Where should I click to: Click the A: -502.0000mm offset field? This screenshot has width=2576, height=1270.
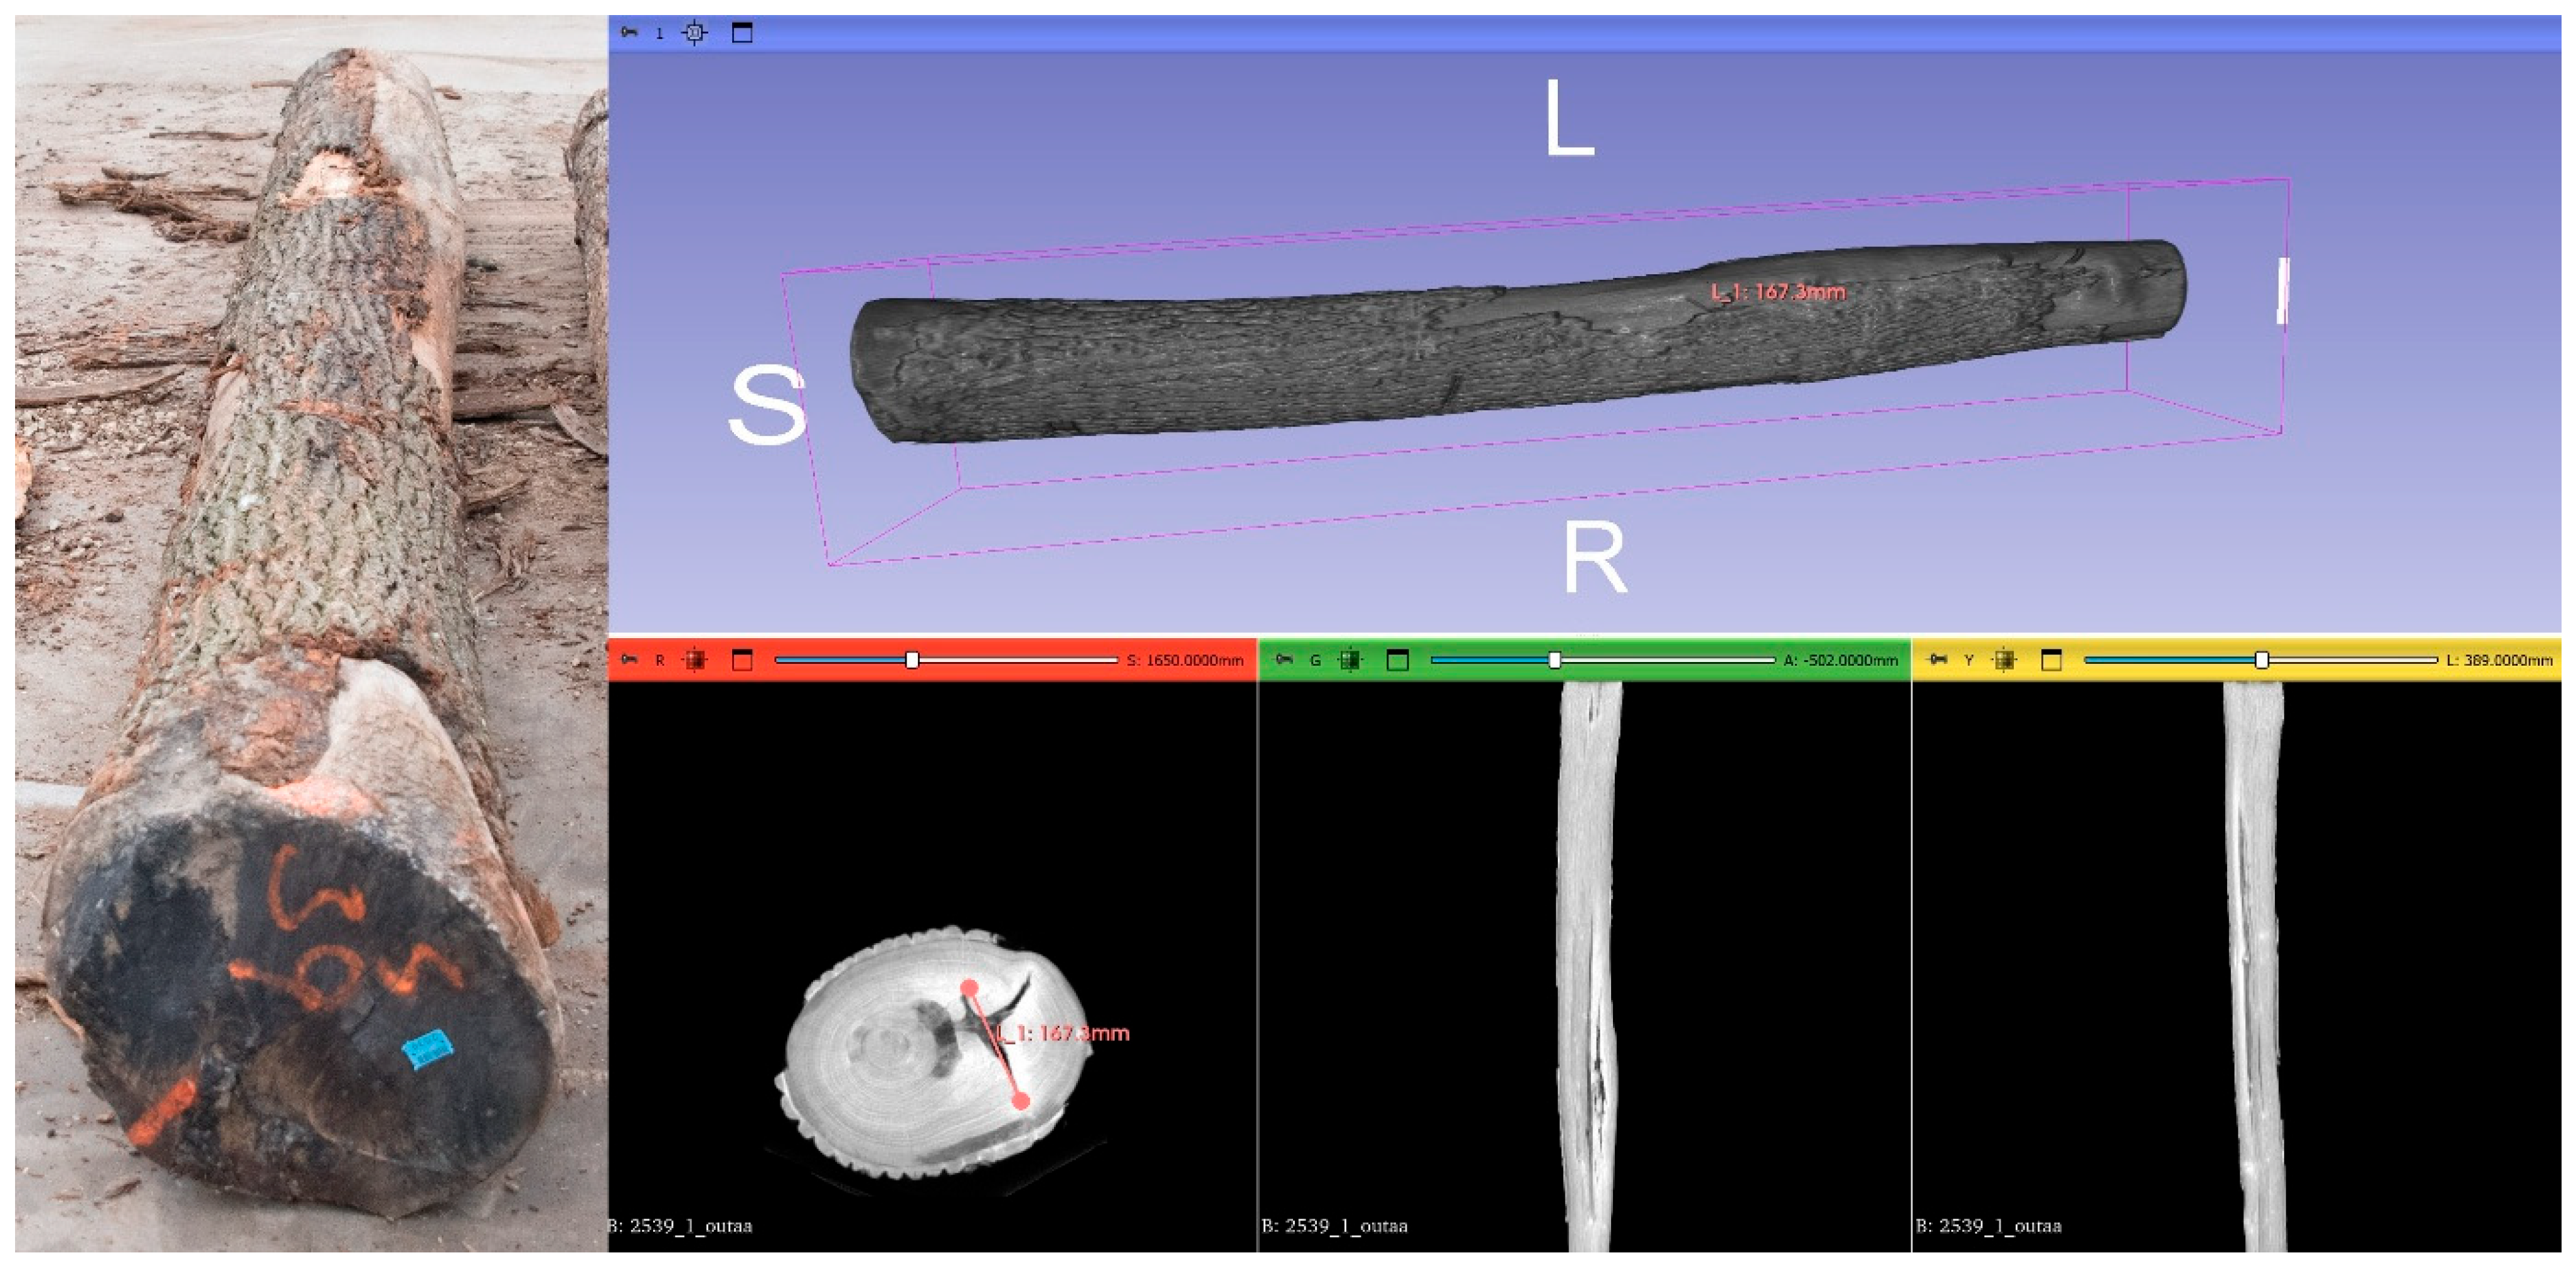click(x=1840, y=661)
